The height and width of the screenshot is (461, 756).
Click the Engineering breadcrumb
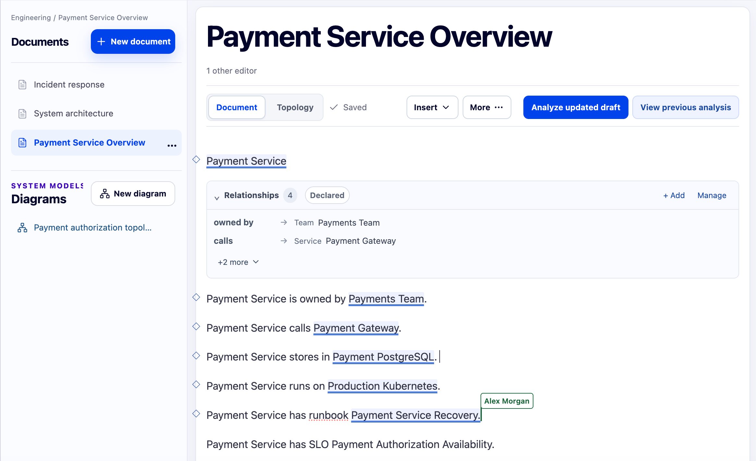pyautogui.click(x=31, y=18)
